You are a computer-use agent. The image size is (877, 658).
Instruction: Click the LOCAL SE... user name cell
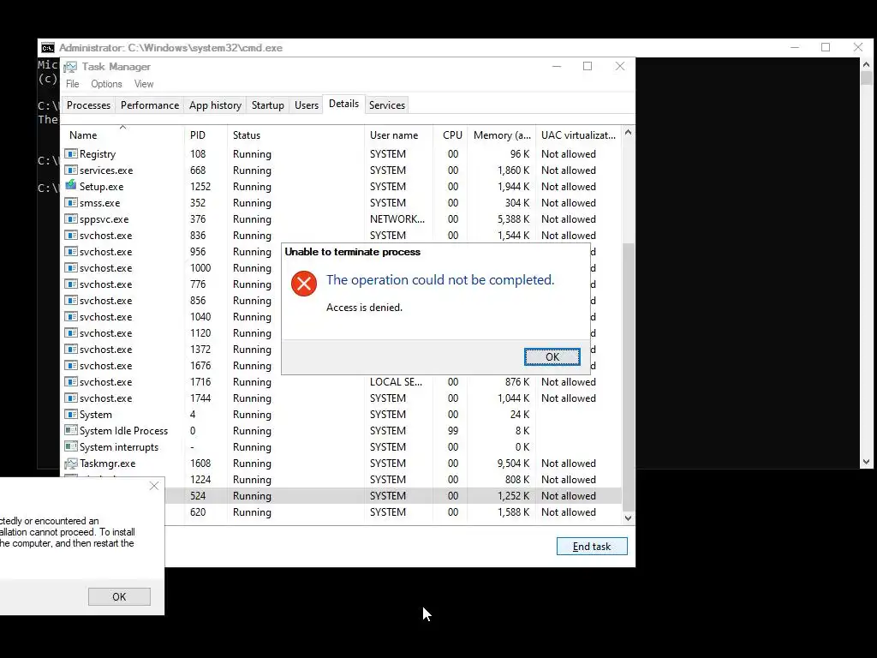396,381
